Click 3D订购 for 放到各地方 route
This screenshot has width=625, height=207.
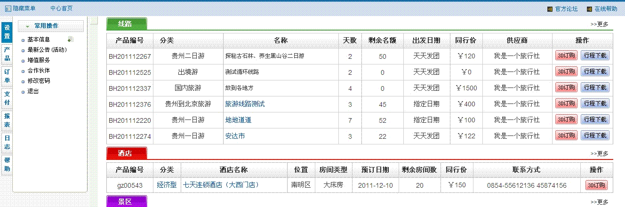[566, 88]
